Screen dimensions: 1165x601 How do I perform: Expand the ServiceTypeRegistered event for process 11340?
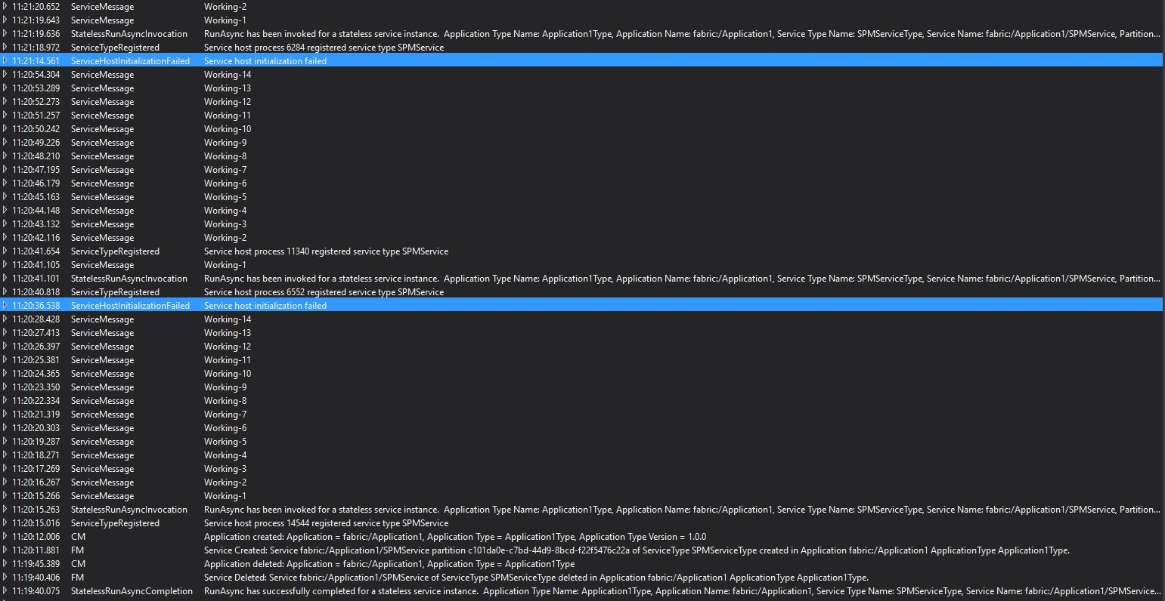point(5,251)
